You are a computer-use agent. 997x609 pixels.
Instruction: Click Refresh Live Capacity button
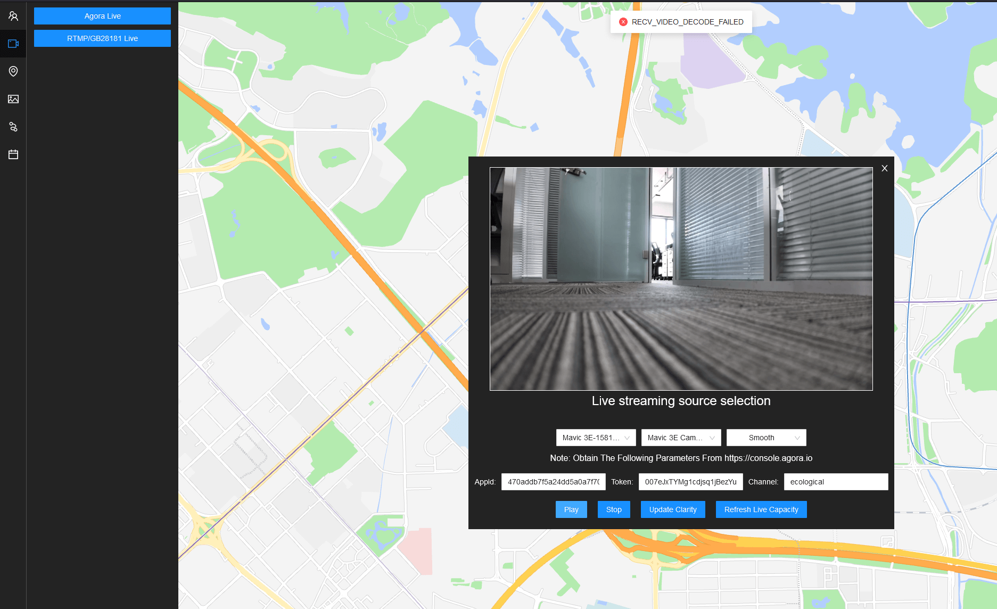[761, 509]
